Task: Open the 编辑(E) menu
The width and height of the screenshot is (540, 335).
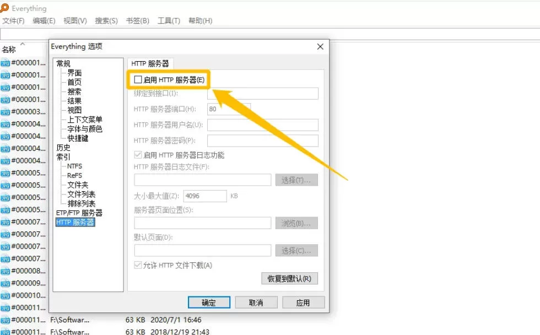Action: (x=44, y=20)
